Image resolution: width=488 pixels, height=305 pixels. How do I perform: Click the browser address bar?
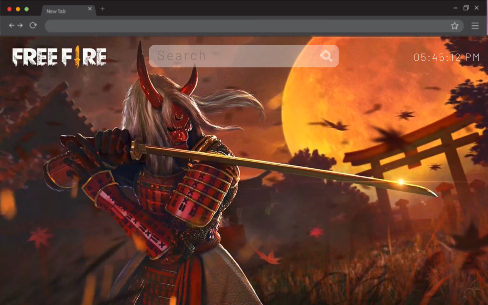[254, 26]
